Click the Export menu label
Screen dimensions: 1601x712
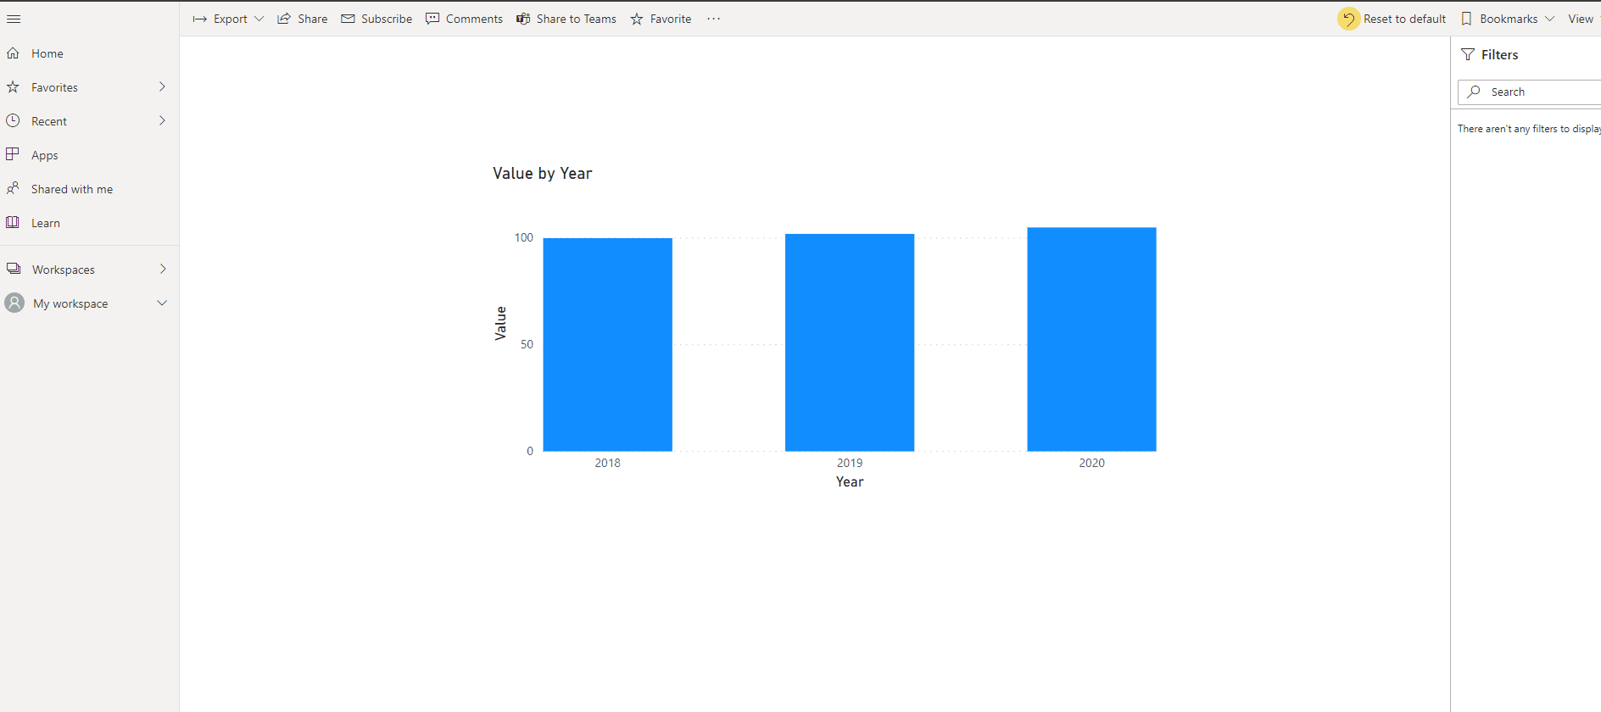click(x=231, y=19)
